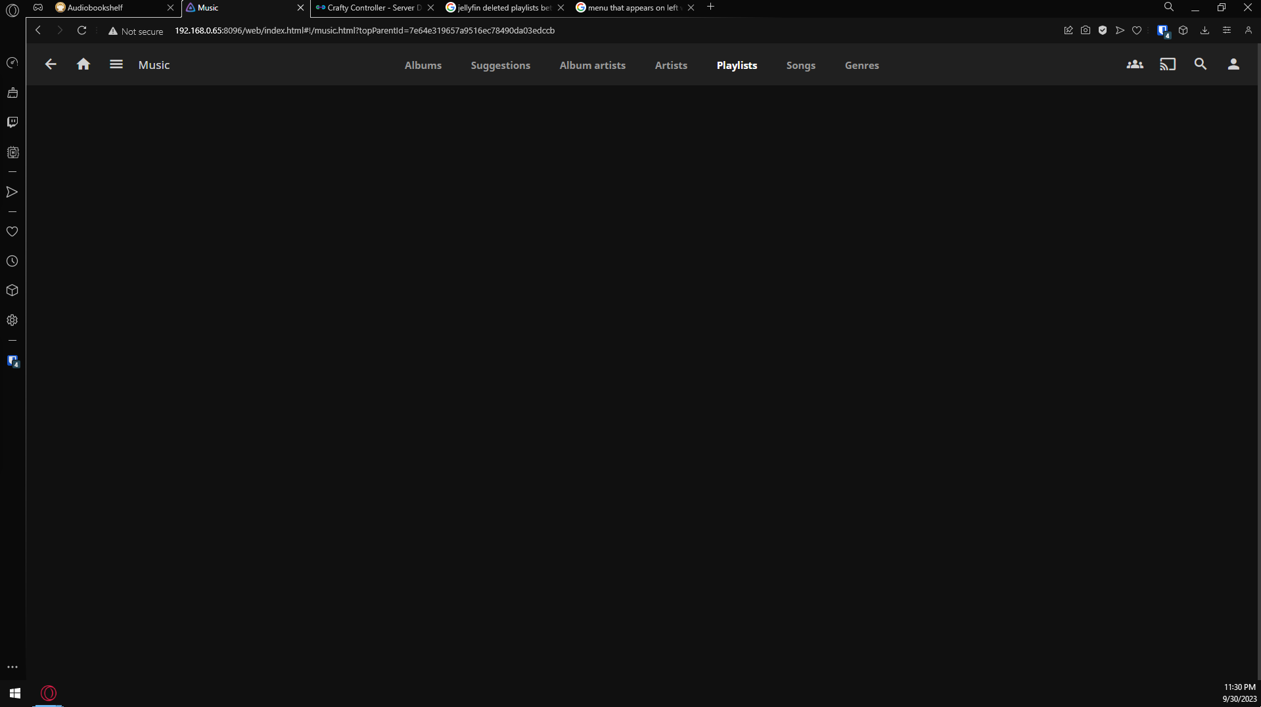Open the user profile icon
The width and height of the screenshot is (1261, 707).
[x=1233, y=64]
